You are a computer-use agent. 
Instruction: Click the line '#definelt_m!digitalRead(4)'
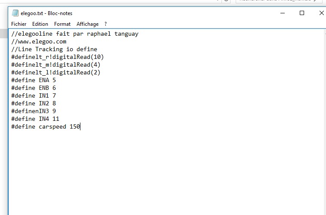56,64
